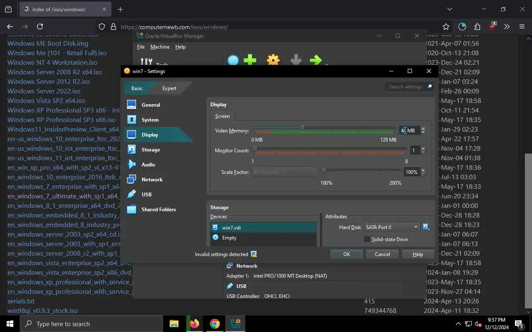This screenshot has width=532, height=332.
Task: Click the Scale Factor spin arrows
Action: coord(423,172)
